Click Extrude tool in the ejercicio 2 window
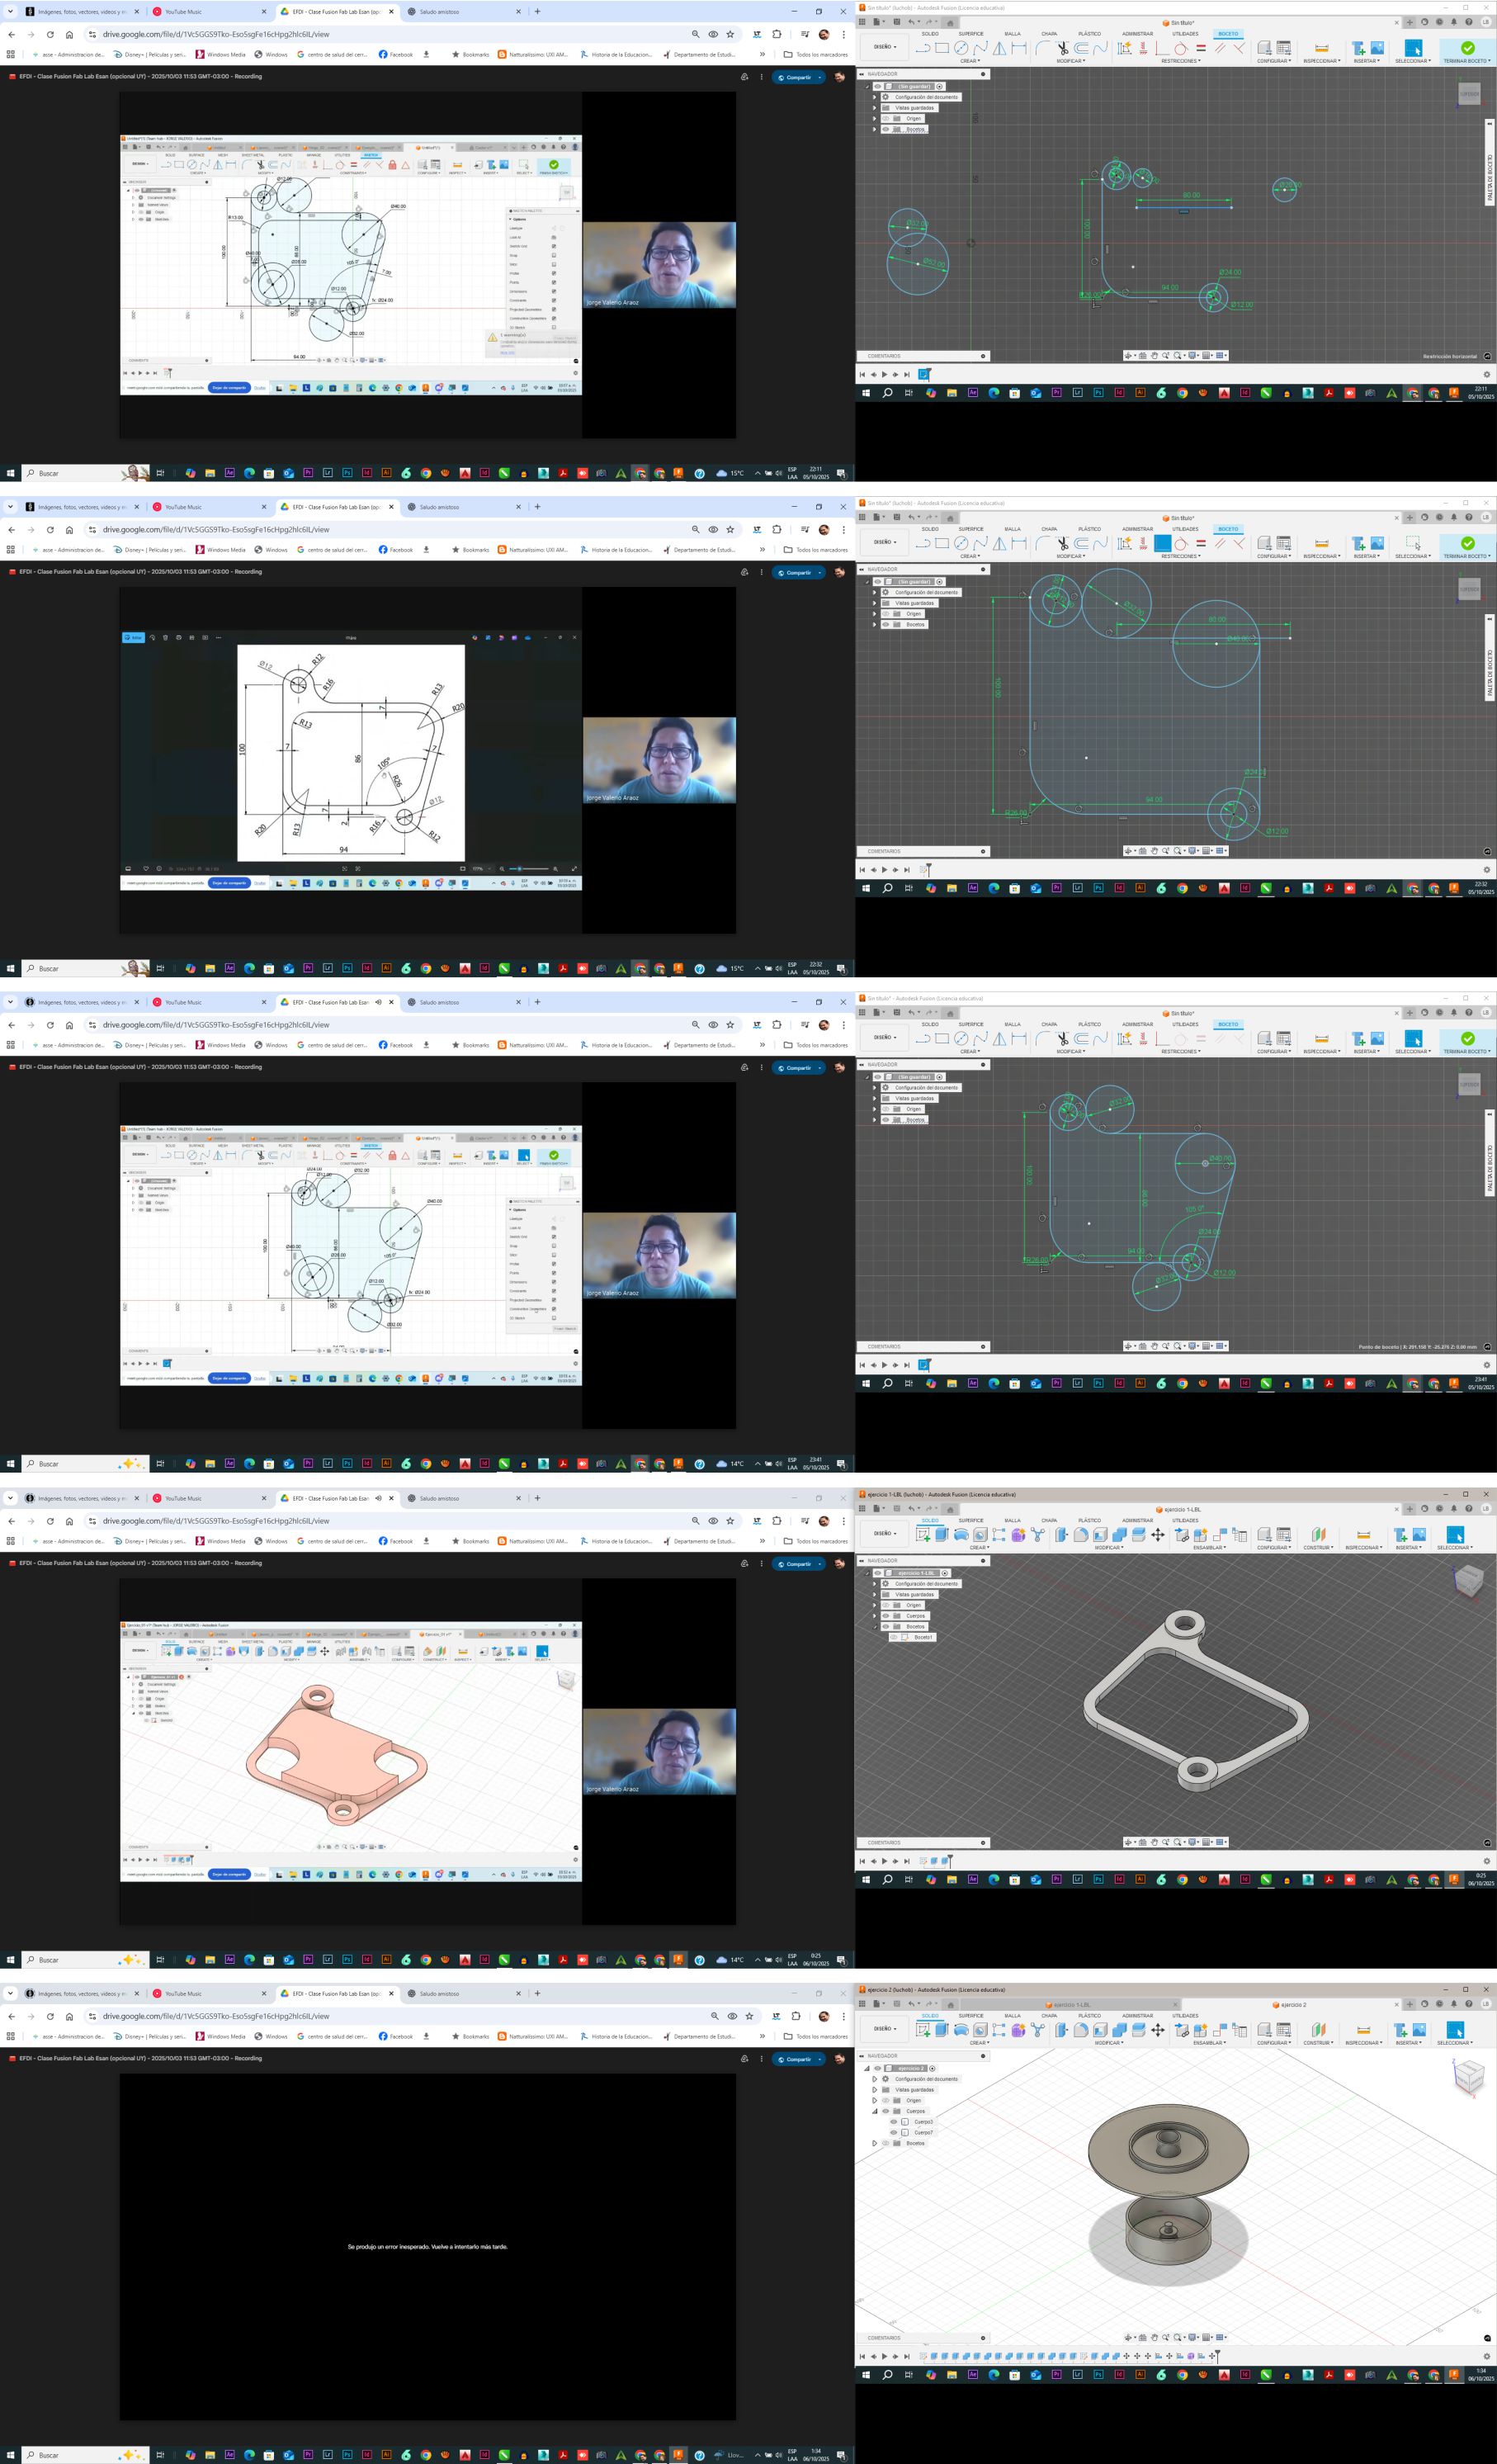The image size is (1497, 2464). click(x=941, y=2030)
